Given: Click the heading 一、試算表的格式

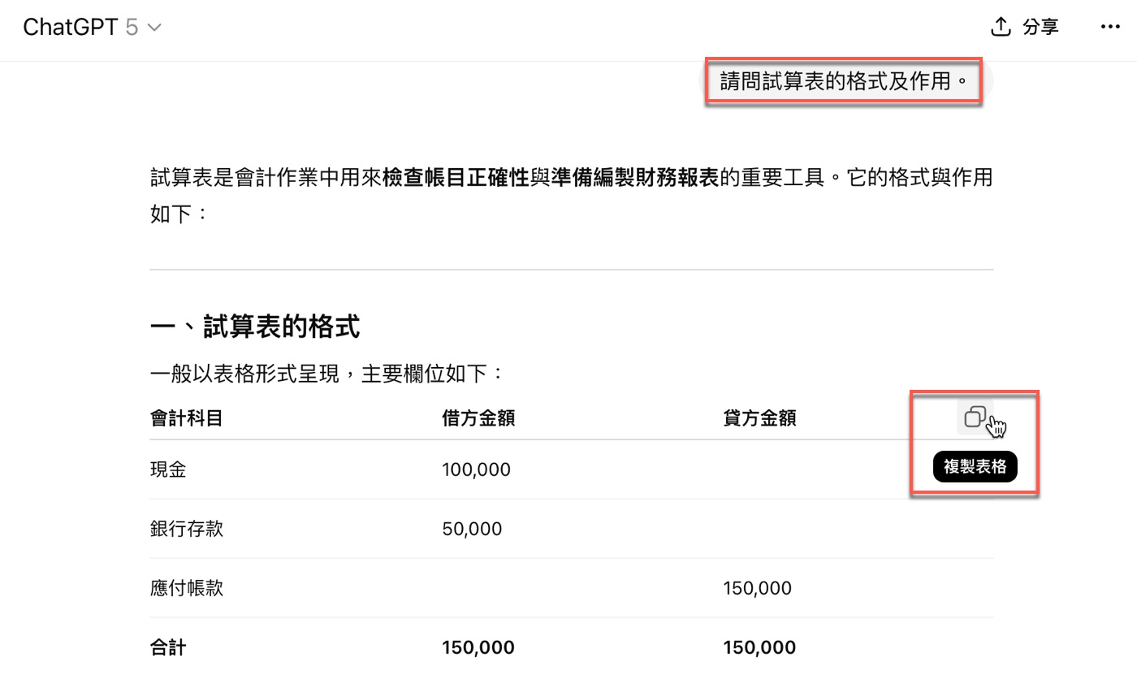Looking at the screenshot, I should pyautogui.click(x=257, y=326).
